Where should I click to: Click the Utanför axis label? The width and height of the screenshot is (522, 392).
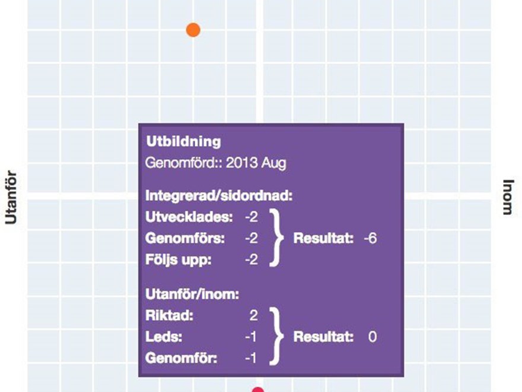tap(11, 197)
